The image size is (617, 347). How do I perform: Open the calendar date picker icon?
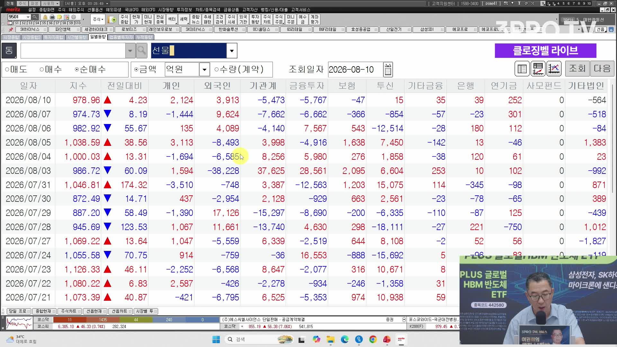[x=388, y=69]
